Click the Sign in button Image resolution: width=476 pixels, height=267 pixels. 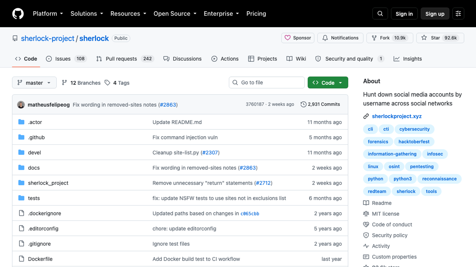(404, 14)
